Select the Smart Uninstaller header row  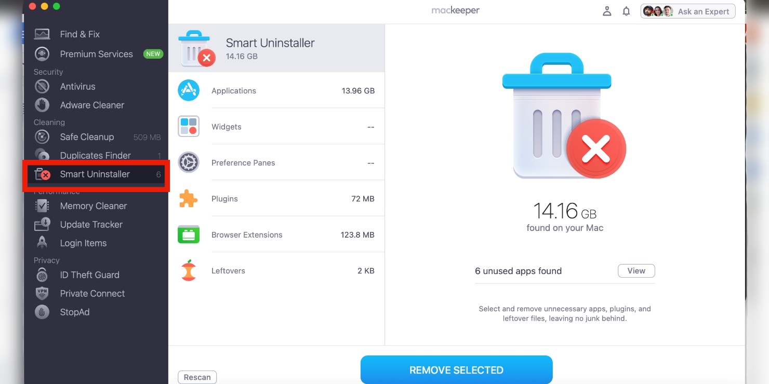(x=276, y=49)
